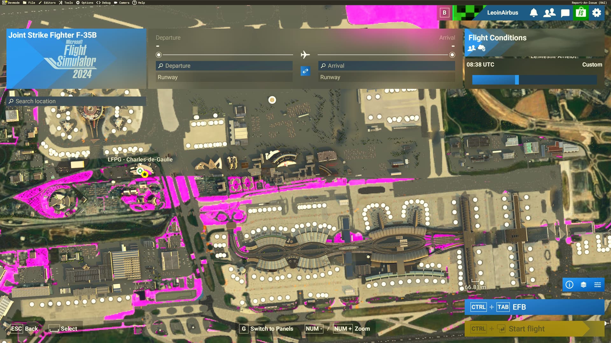Viewport: 611px width, 343px height.
Task: Click the Start flight button
Action: tap(527, 329)
